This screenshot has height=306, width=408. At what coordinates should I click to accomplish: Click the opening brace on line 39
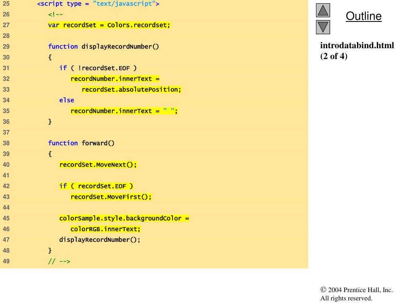50,154
